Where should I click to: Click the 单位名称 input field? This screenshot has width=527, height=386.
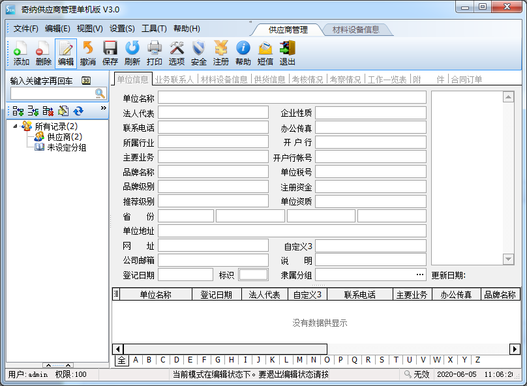[x=292, y=97]
